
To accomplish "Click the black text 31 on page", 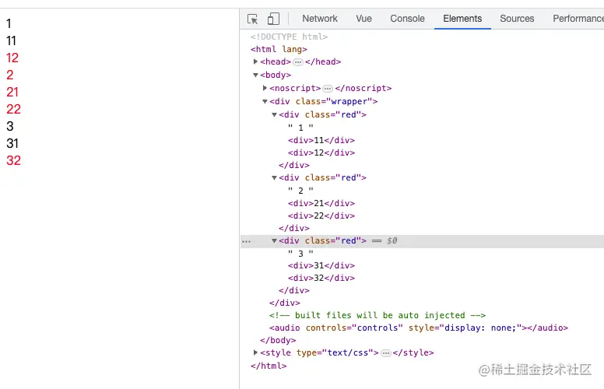I will click(12, 143).
